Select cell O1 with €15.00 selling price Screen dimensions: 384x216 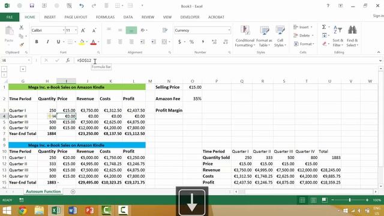192,87
